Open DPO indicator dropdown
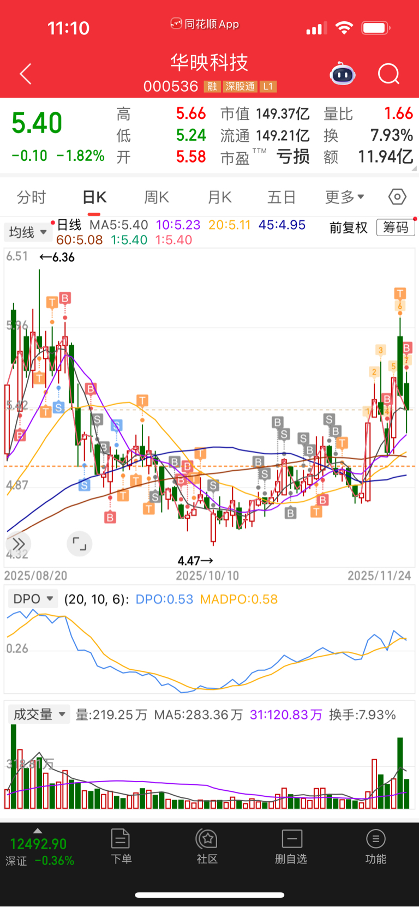Image resolution: width=419 pixels, height=907 pixels. (33, 599)
